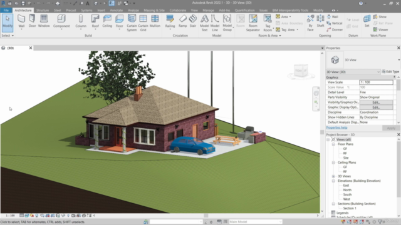Click the Edit Type button
Viewport: 401px width, 225px height.
coord(390,72)
